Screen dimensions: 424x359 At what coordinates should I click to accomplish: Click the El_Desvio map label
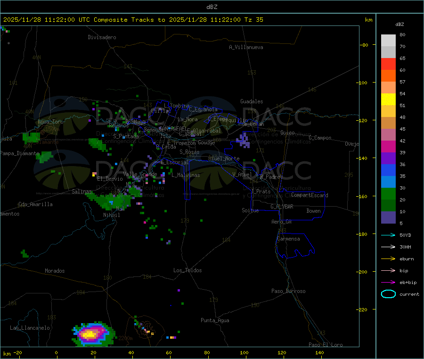coord(110,179)
